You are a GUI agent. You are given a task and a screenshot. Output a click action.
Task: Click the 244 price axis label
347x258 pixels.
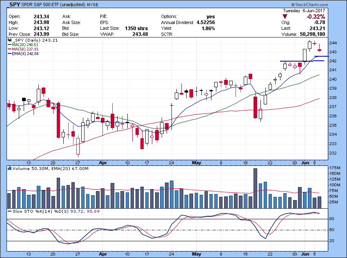[333, 43]
